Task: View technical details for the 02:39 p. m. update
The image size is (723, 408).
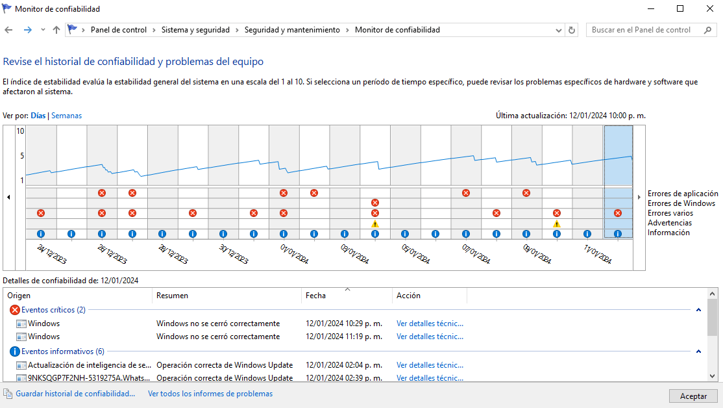Action: click(x=430, y=378)
